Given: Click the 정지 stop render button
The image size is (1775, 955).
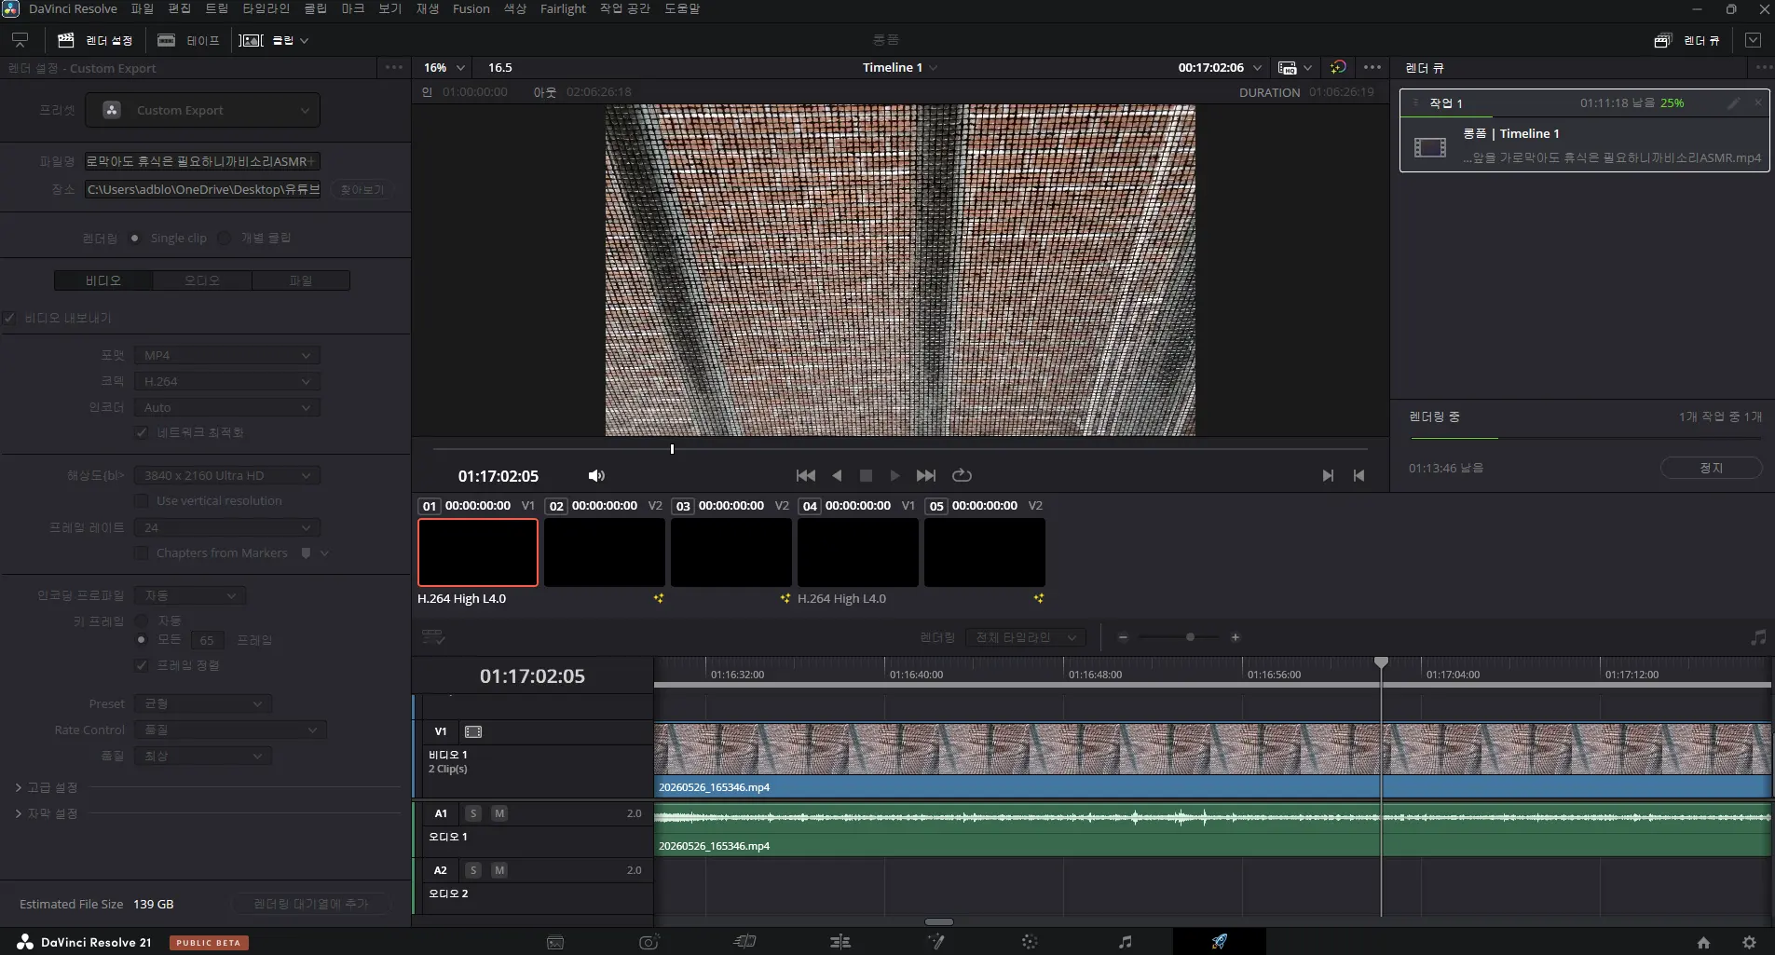Looking at the screenshot, I should pos(1712,468).
